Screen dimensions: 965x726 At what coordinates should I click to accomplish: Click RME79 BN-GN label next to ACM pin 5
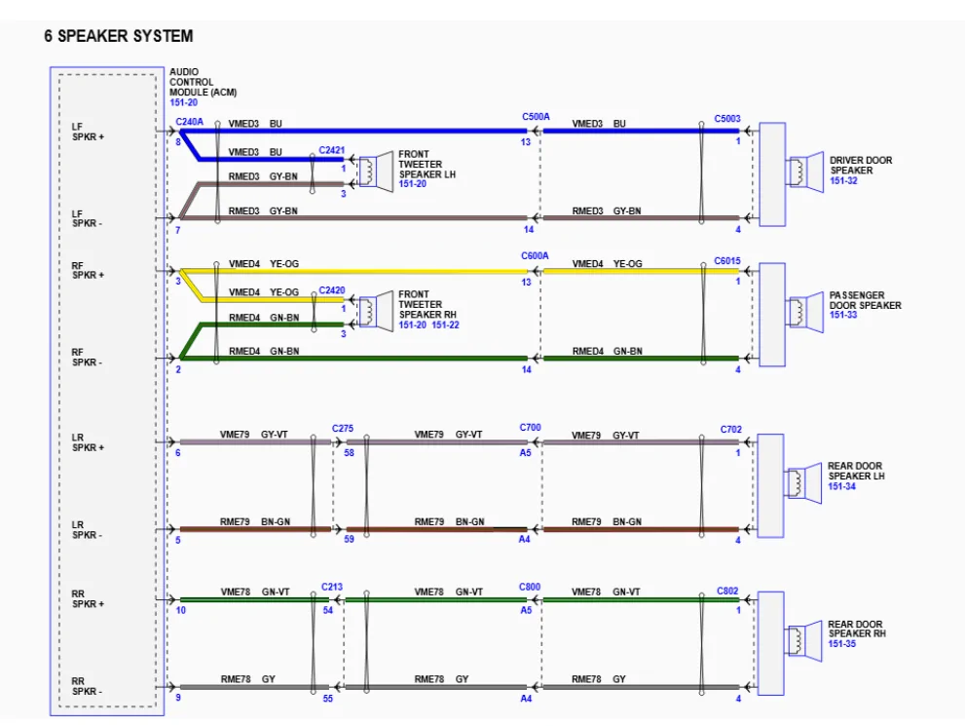coord(255,522)
